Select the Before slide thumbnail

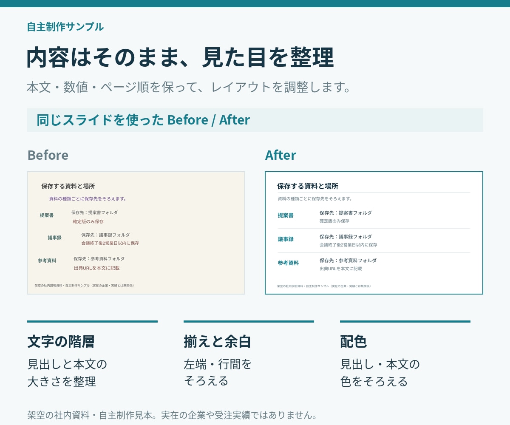pyautogui.click(x=136, y=233)
